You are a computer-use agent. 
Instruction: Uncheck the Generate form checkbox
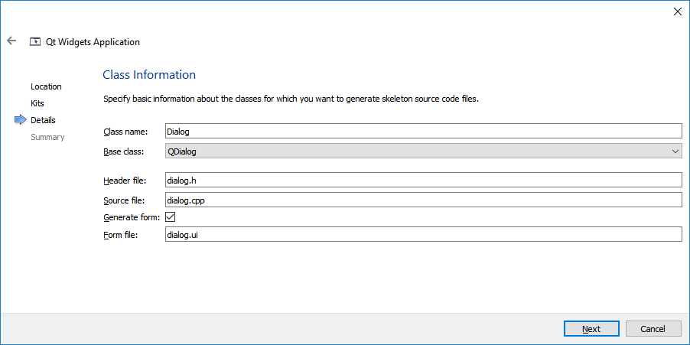(x=170, y=217)
